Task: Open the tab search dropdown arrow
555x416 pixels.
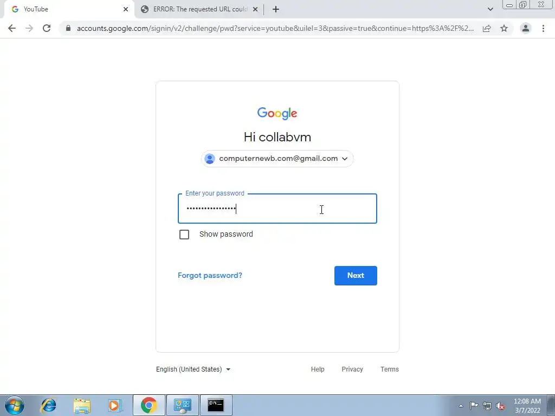Action: pyautogui.click(x=490, y=9)
